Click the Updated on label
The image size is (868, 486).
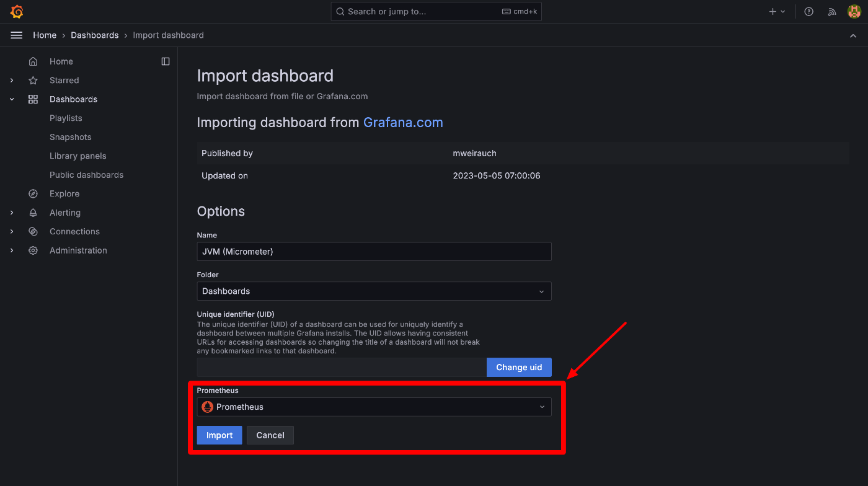[224, 176]
